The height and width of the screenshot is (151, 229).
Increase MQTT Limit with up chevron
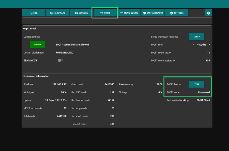tap(209, 45)
